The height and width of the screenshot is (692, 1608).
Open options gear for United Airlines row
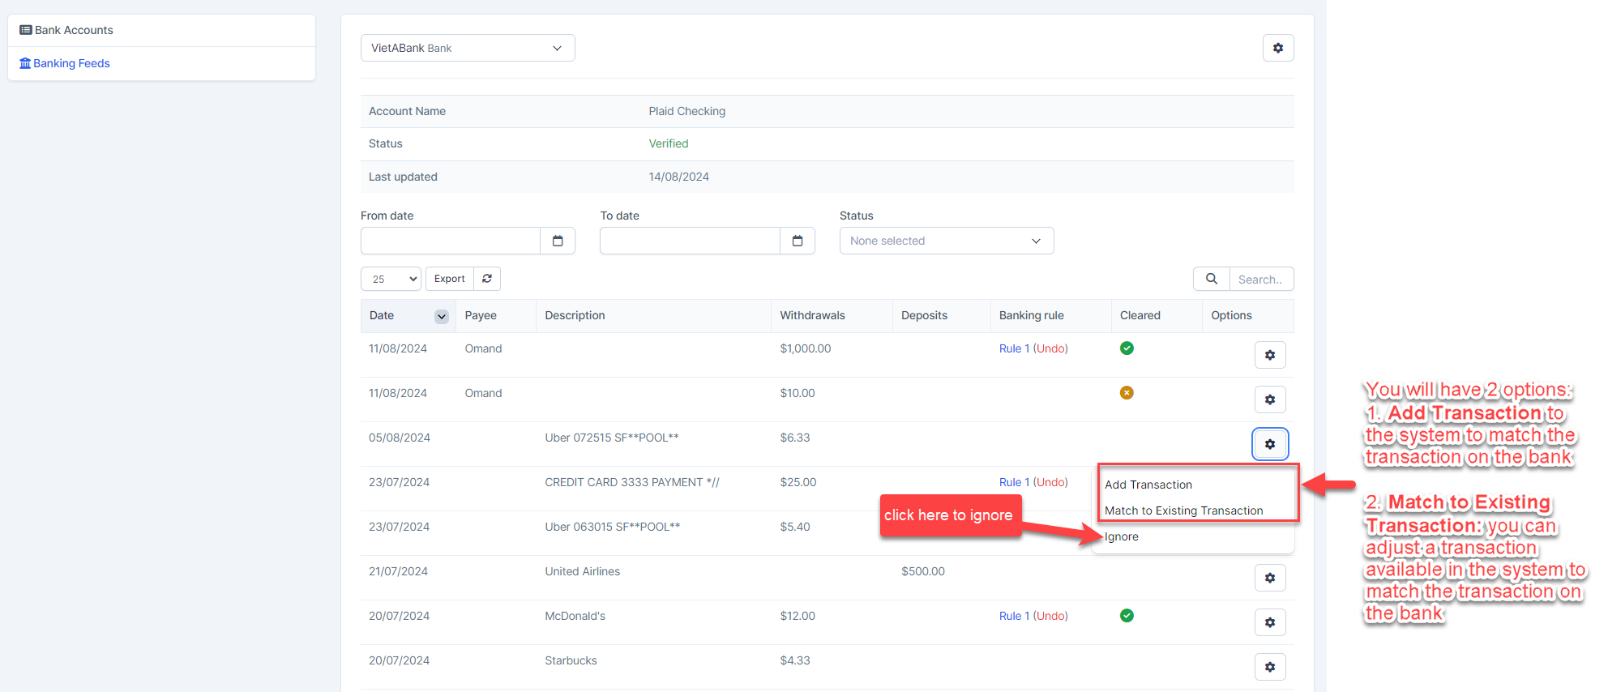click(1269, 578)
